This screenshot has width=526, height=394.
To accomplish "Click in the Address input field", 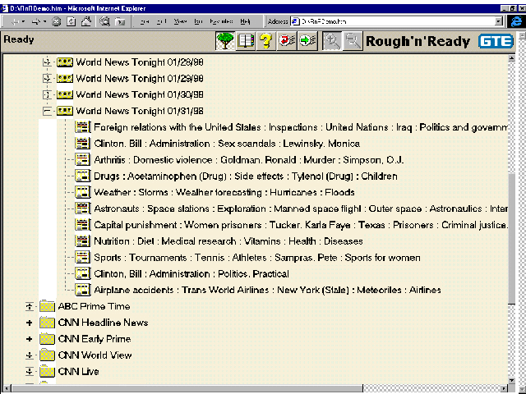I will (394, 21).
